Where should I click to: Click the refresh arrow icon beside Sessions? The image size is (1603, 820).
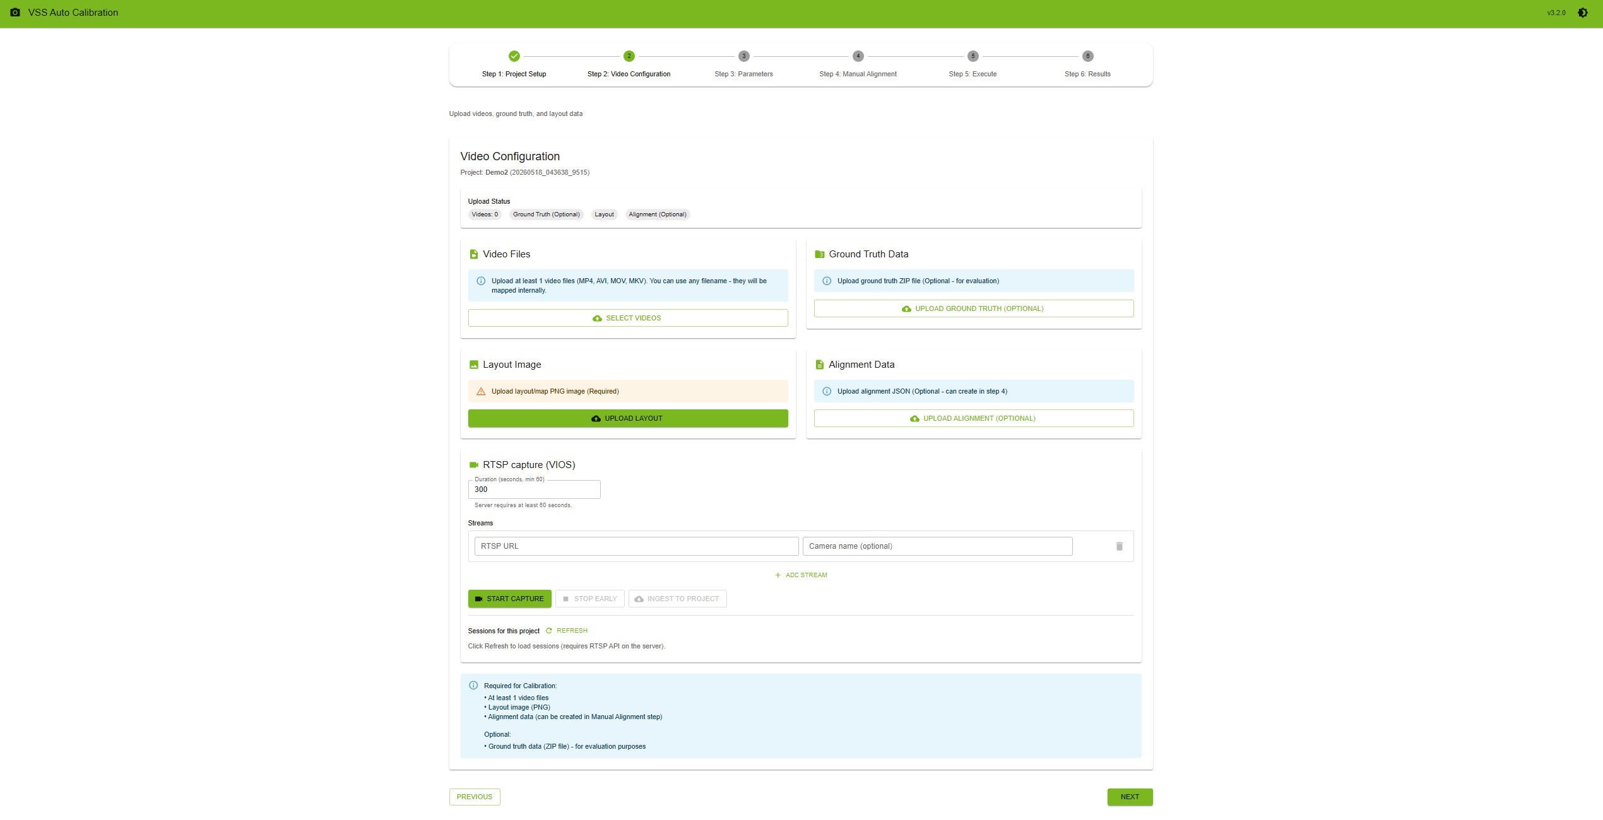(549, 631)
